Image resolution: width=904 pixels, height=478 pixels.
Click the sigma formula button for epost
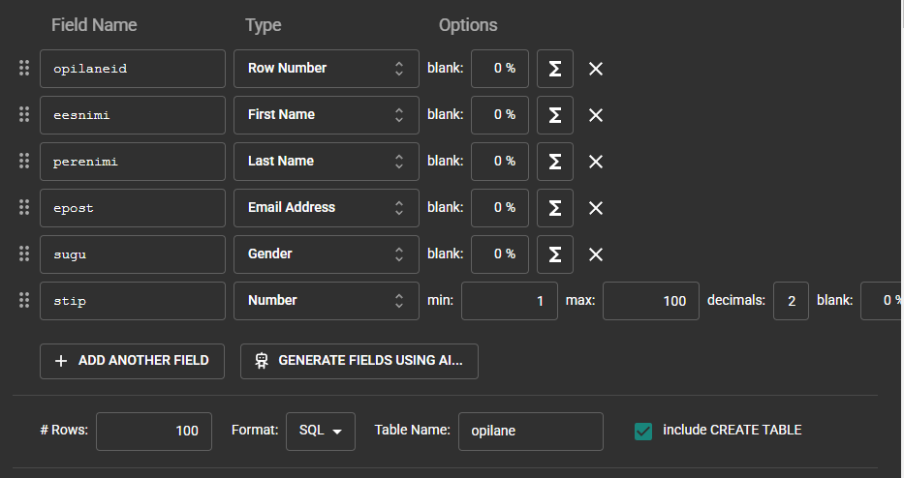[555, 208]
